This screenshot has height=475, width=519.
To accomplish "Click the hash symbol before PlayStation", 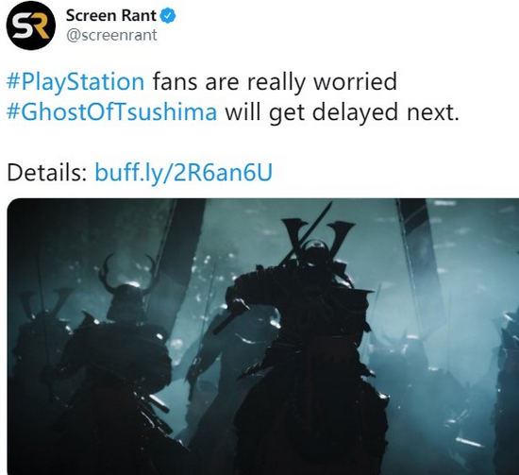I will click(x=13, y=81).
